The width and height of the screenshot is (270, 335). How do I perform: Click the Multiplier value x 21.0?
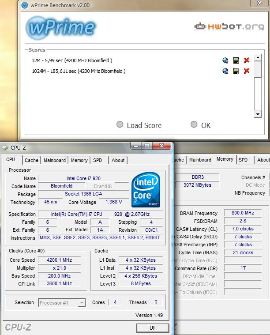click(x=60, y=268)
